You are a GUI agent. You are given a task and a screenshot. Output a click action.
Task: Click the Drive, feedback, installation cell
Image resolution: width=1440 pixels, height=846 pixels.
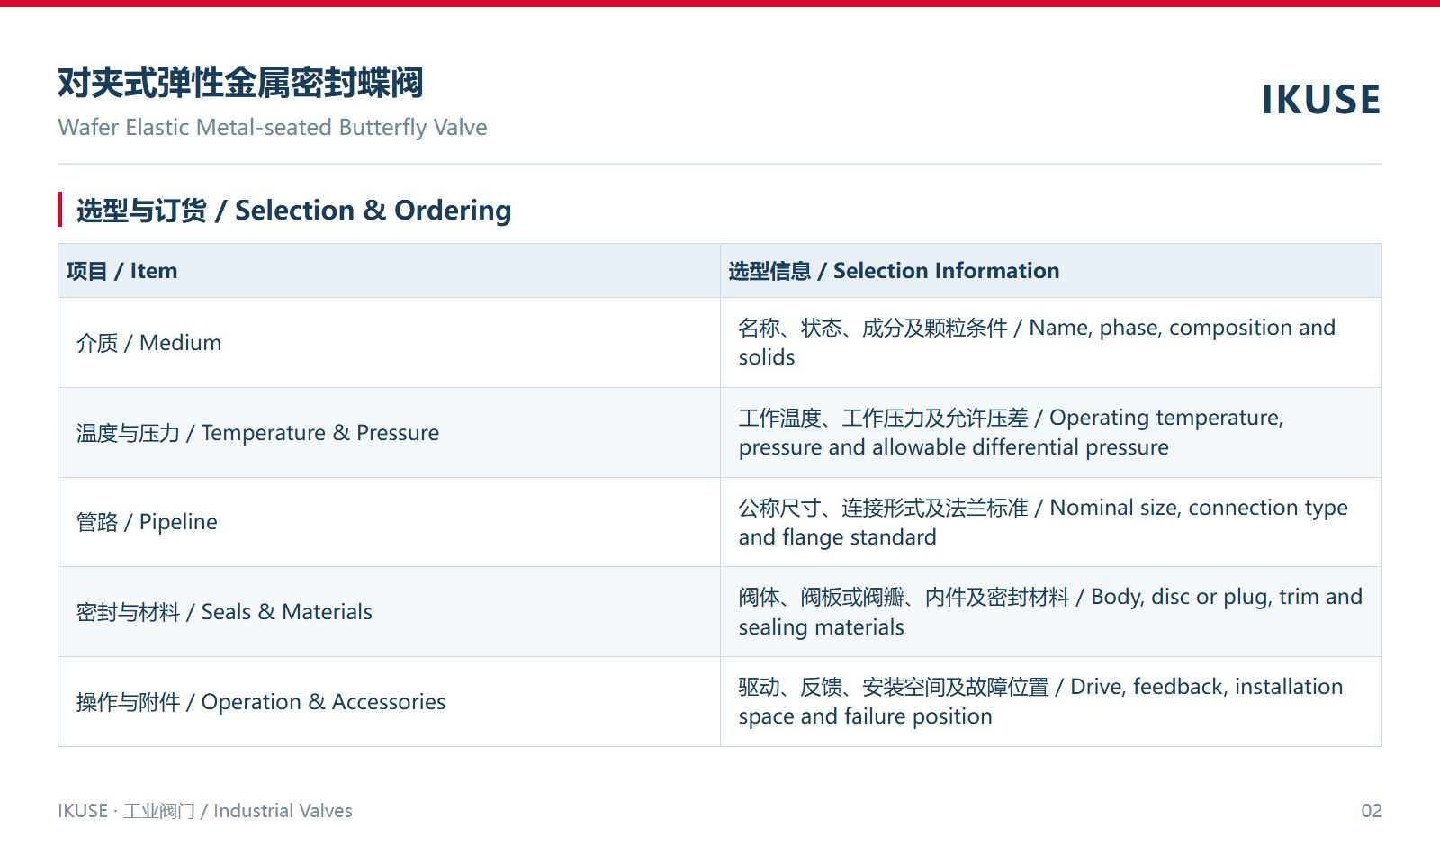[x=1051, y=702]
